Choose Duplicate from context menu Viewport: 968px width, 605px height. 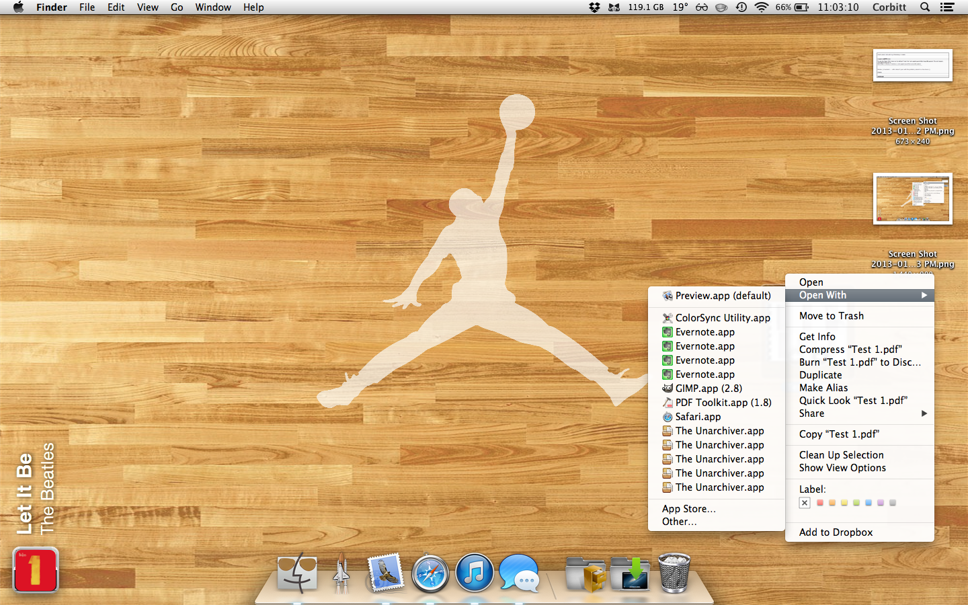860,375
